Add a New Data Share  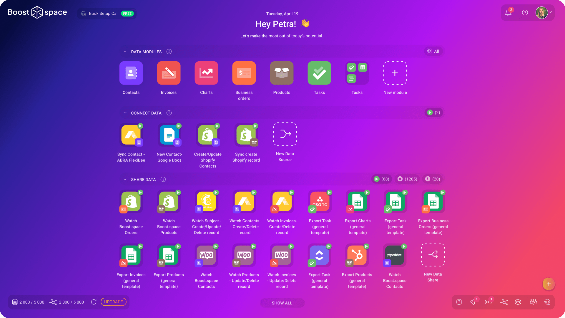pos(433,255)
